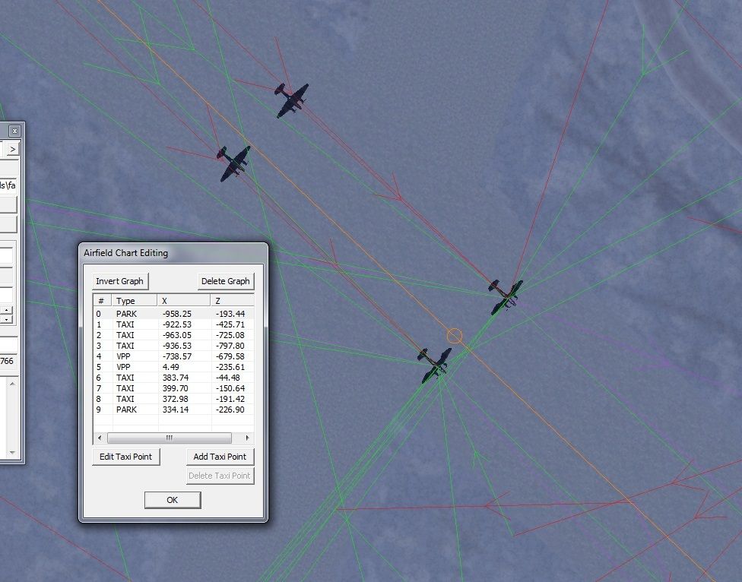This screenshot has height=582, width=742.
Task: Pick the aircraft below the orange circle marker
Action: click(434, 364)
